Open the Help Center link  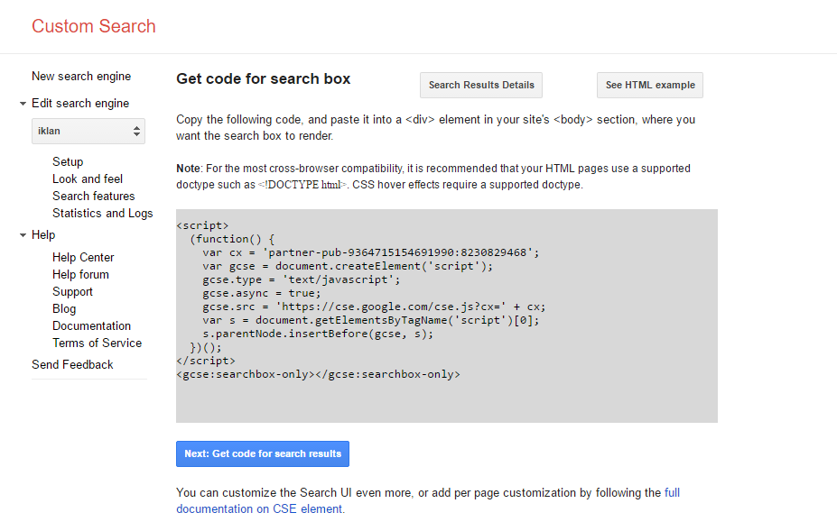[83, 258]
